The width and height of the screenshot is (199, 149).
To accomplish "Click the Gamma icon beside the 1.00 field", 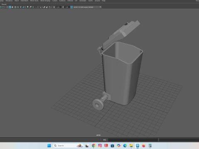I will 63,7.
